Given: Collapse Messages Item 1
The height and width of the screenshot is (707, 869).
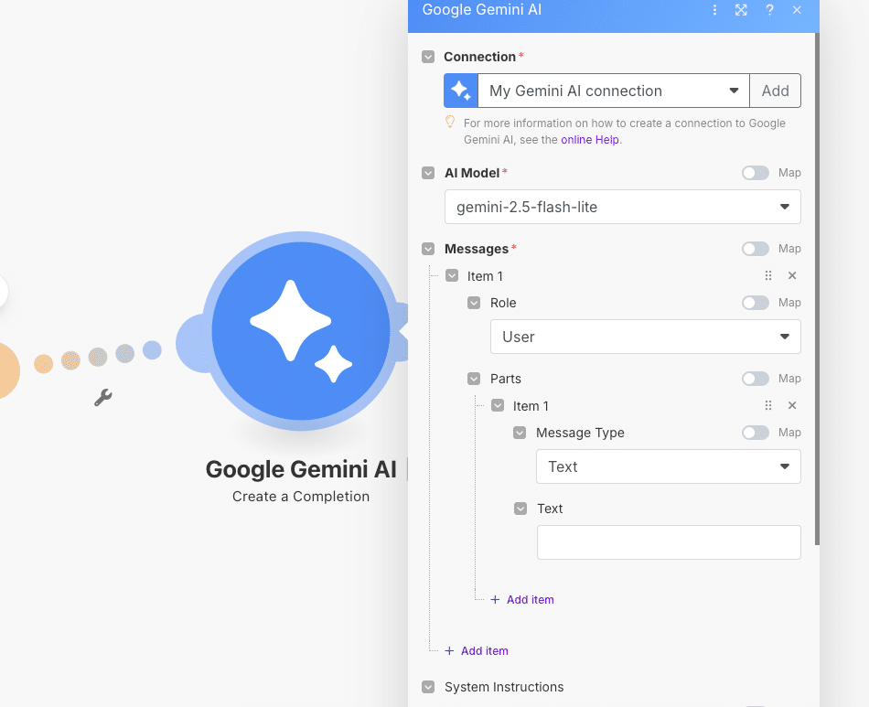Looking at the screenshot, I should tap(452, 275).
